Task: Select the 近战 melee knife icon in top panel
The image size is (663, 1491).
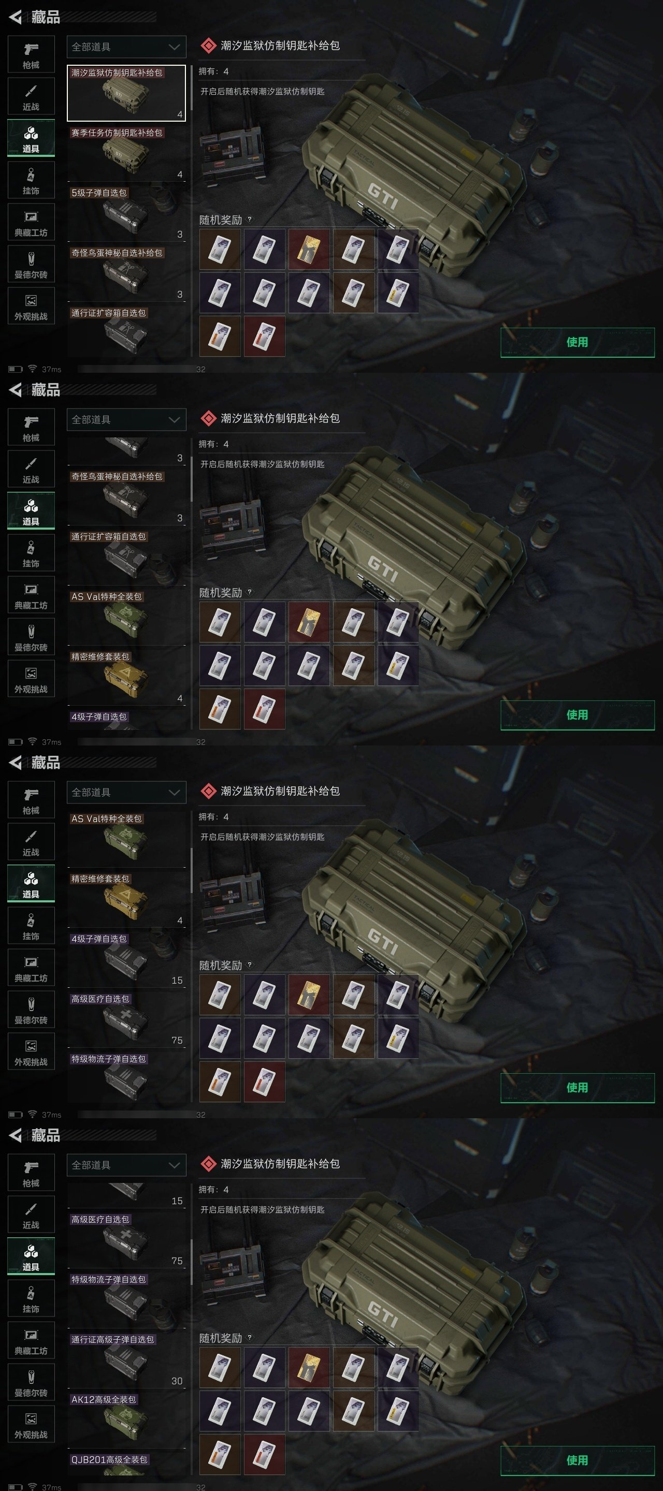Action: [x=31, y=97]
